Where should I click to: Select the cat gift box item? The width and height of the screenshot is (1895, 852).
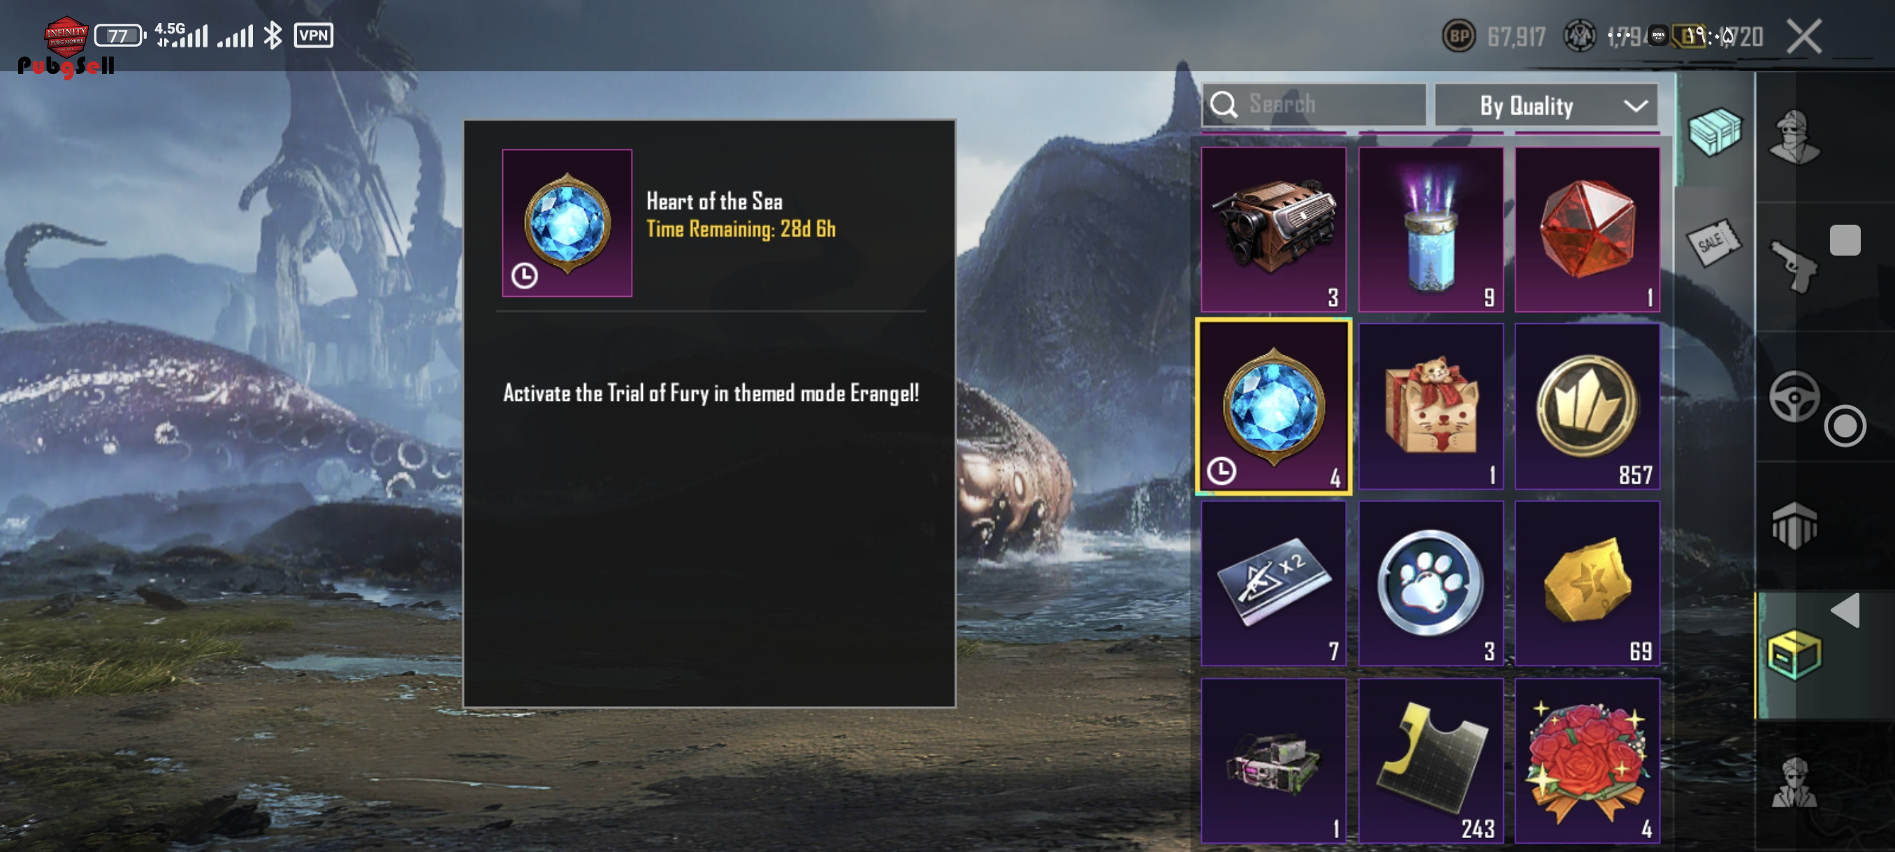[x=1430, y=406]
